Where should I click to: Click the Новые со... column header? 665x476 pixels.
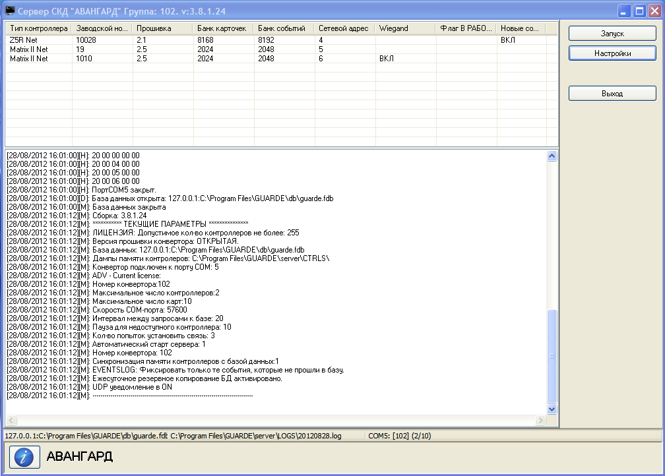click(x=521, y=28)
